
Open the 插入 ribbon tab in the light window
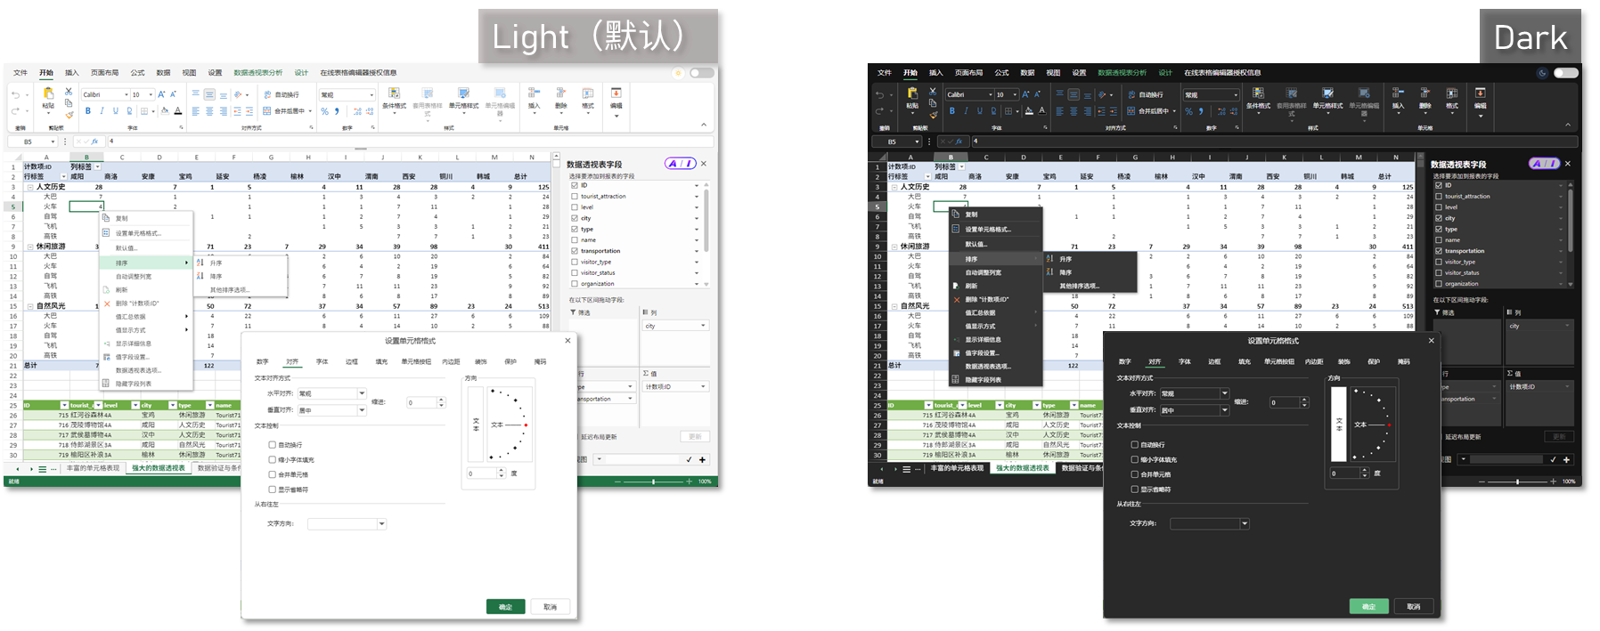point(72,73)
